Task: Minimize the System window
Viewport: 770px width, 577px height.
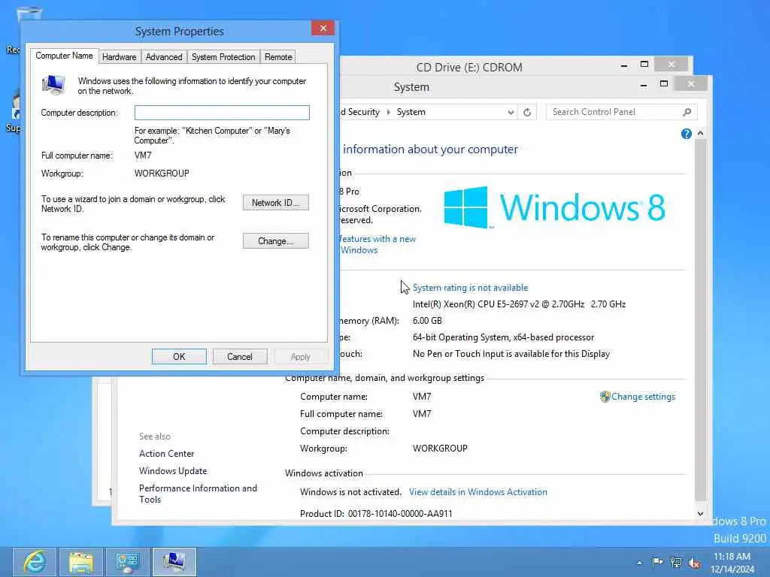Action: pos(644,85)
